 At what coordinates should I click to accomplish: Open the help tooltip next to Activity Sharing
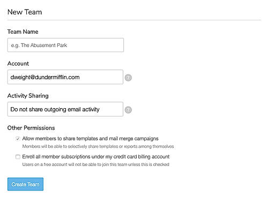point(128,110)
